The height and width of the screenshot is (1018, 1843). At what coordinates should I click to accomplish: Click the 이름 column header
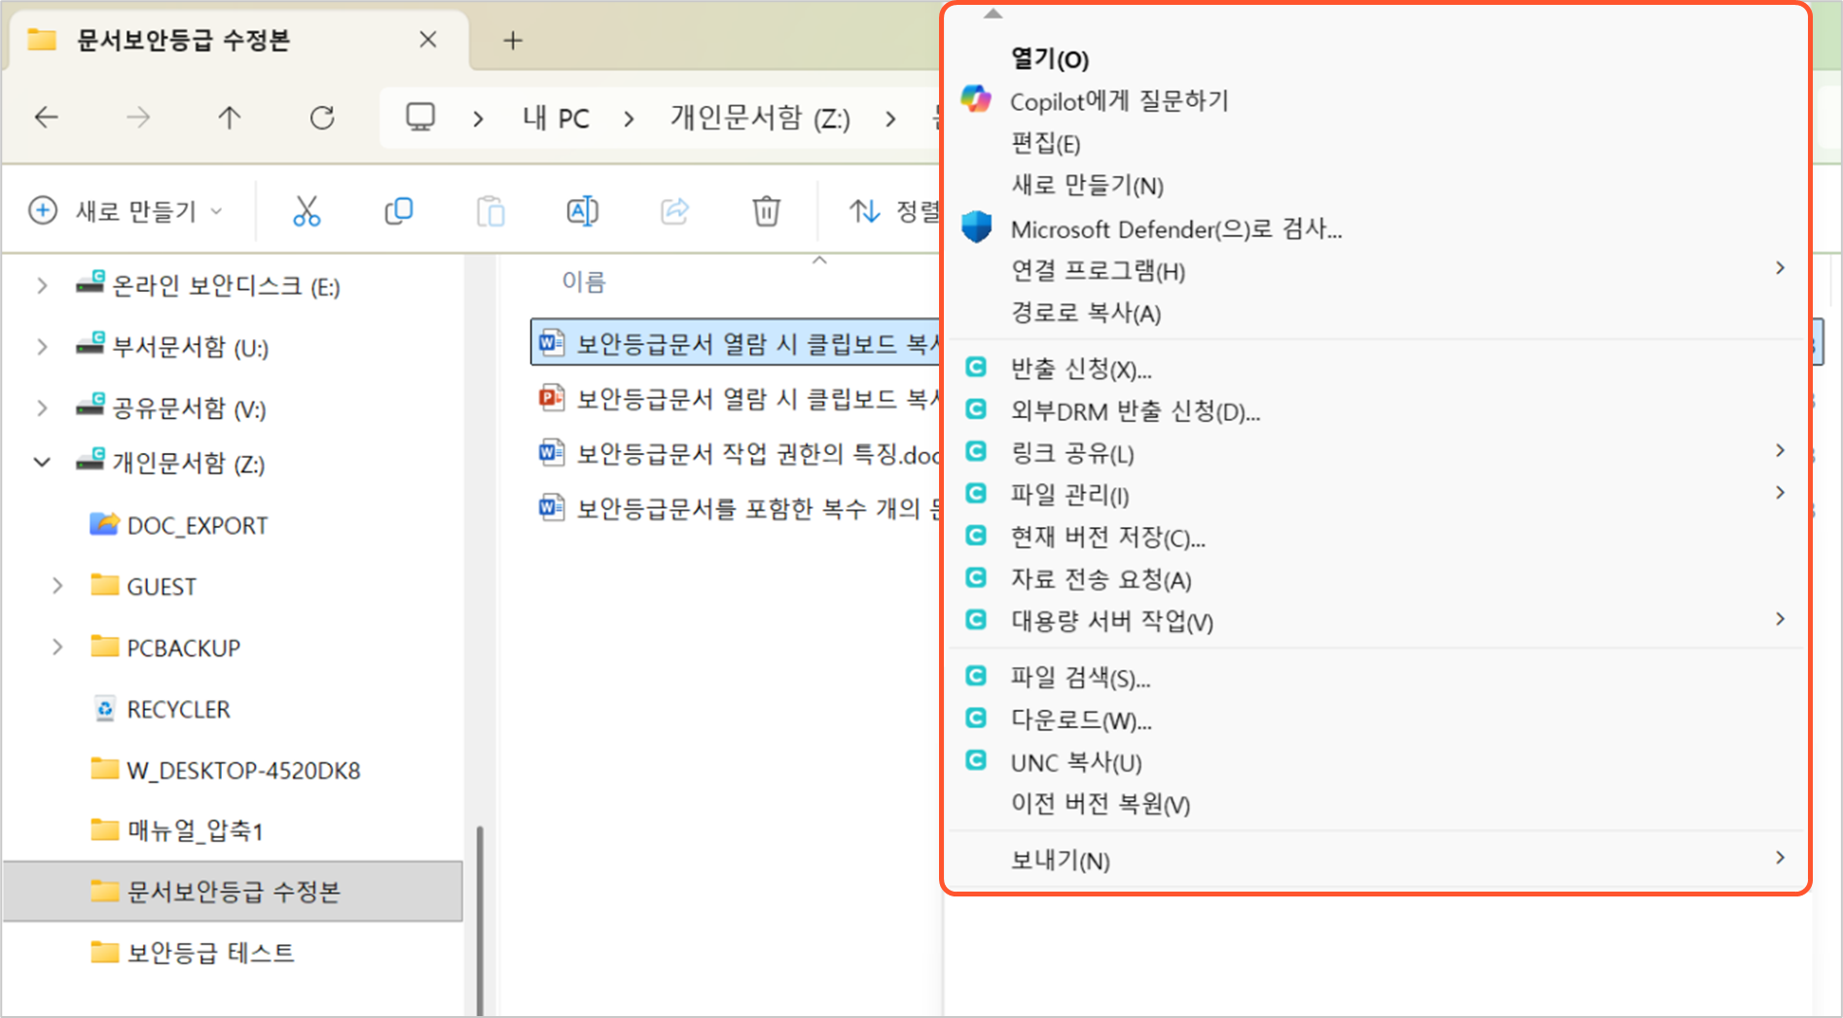[x=584, y=282]
